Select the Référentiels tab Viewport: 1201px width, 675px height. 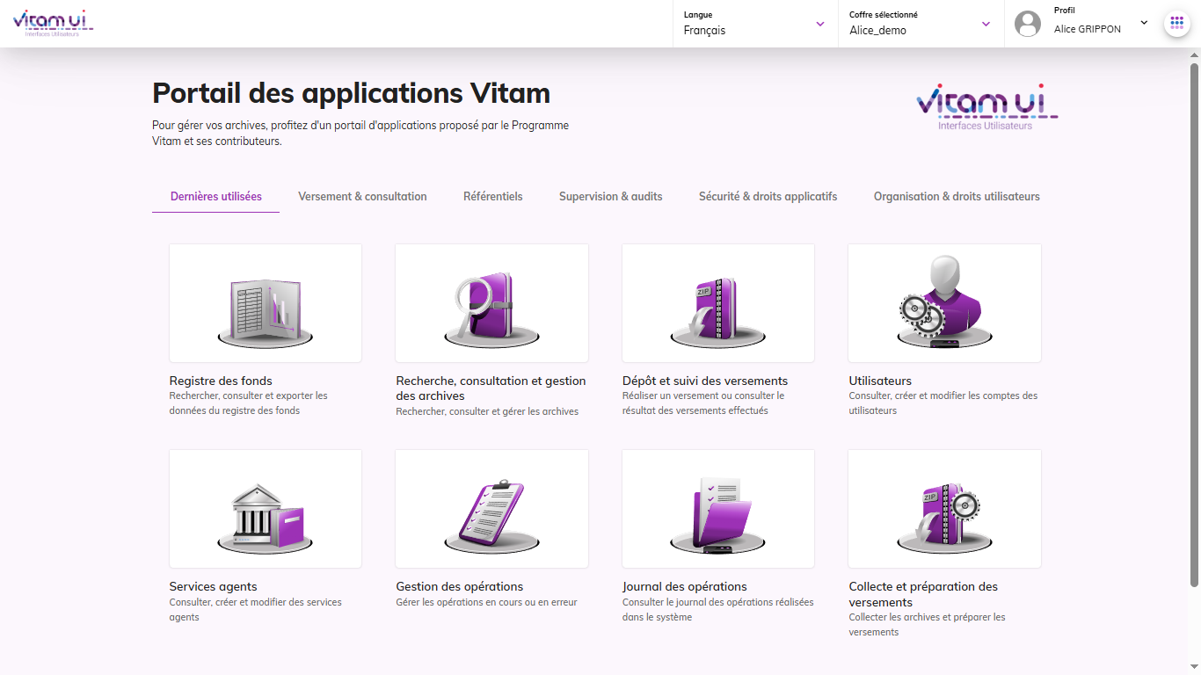coord(492,197)
